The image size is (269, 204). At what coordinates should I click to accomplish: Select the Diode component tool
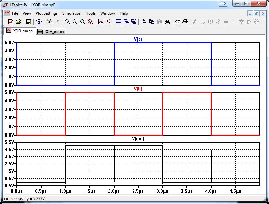click(241, 22)
